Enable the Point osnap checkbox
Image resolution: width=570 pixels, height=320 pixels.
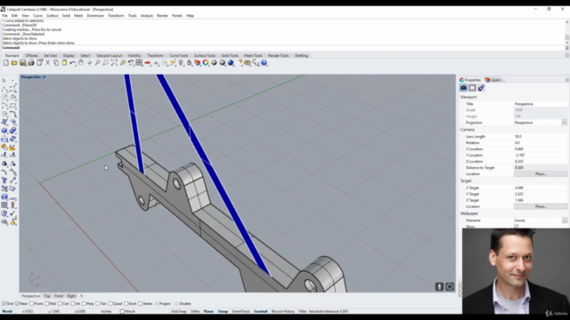point(32,304)
